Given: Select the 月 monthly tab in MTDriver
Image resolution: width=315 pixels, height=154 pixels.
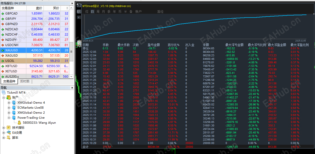Looking at the screenshot, I should pyautogui.click(x=103, y=12).
